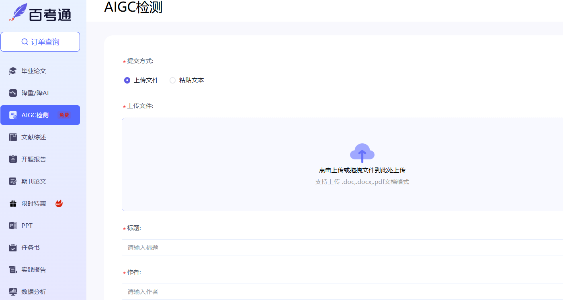The image size is (563, 300).
Task: Click the 免费 badge on AIGC检测
Action: 64,115
